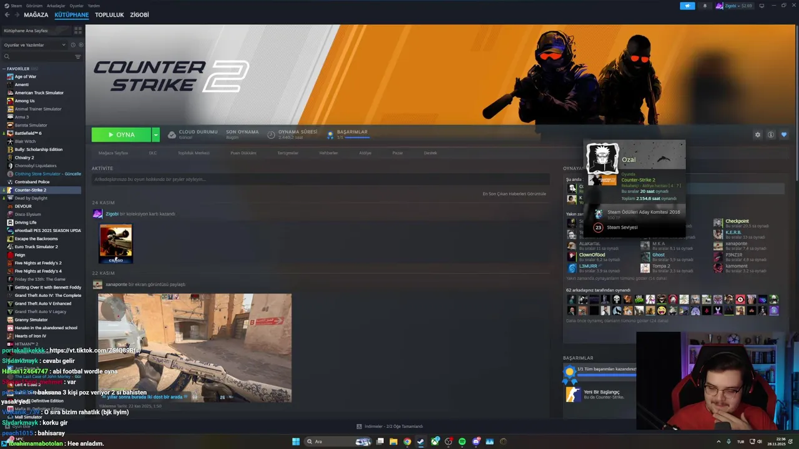Open the Rehberler link
Image resolution: width=799 pixels, height=449 pixels.
(328, 153)
